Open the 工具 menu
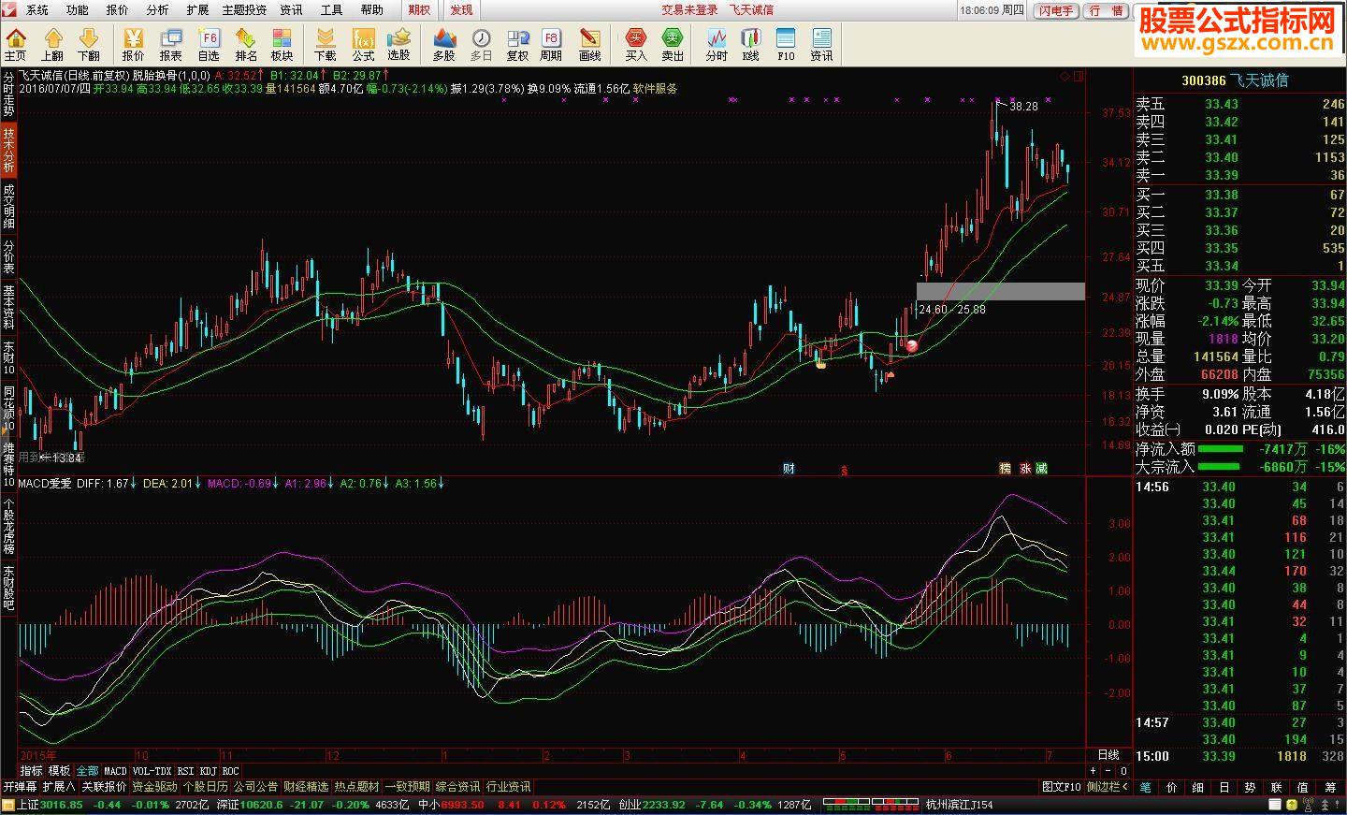This screenshot has height=815, width=1347. pyautogui.click(x=332, y=10)
